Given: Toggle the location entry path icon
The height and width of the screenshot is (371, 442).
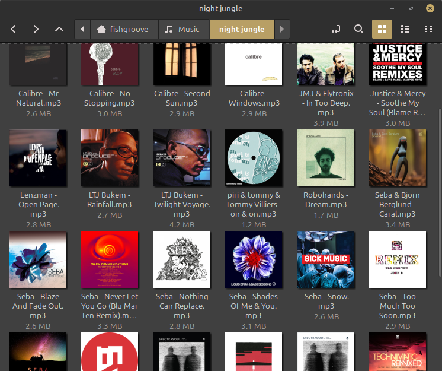Looking at the screenshot, I should (x=336, y=29).
